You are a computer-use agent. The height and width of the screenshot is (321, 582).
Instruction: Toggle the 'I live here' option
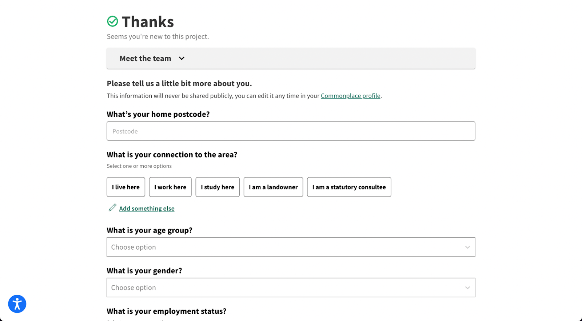[126, 187]
